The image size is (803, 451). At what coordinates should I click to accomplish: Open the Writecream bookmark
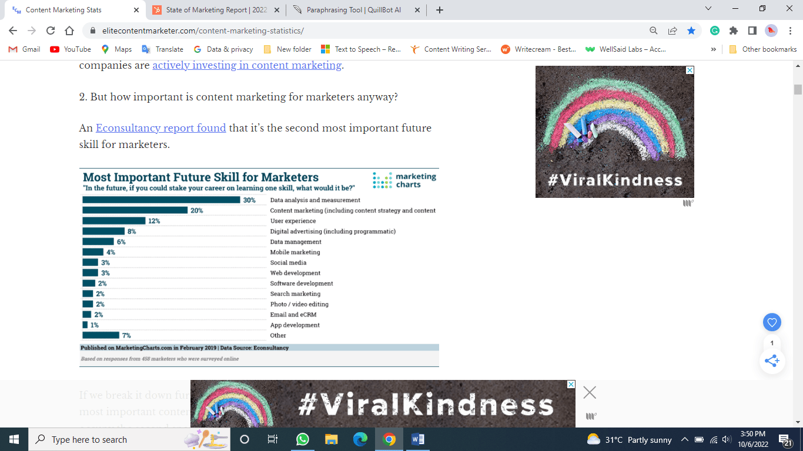click(x=538, y=49)
